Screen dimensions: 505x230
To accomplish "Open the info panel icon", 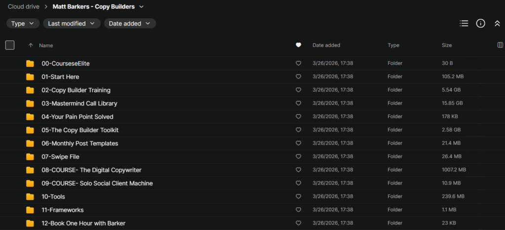I will [480, 24].
